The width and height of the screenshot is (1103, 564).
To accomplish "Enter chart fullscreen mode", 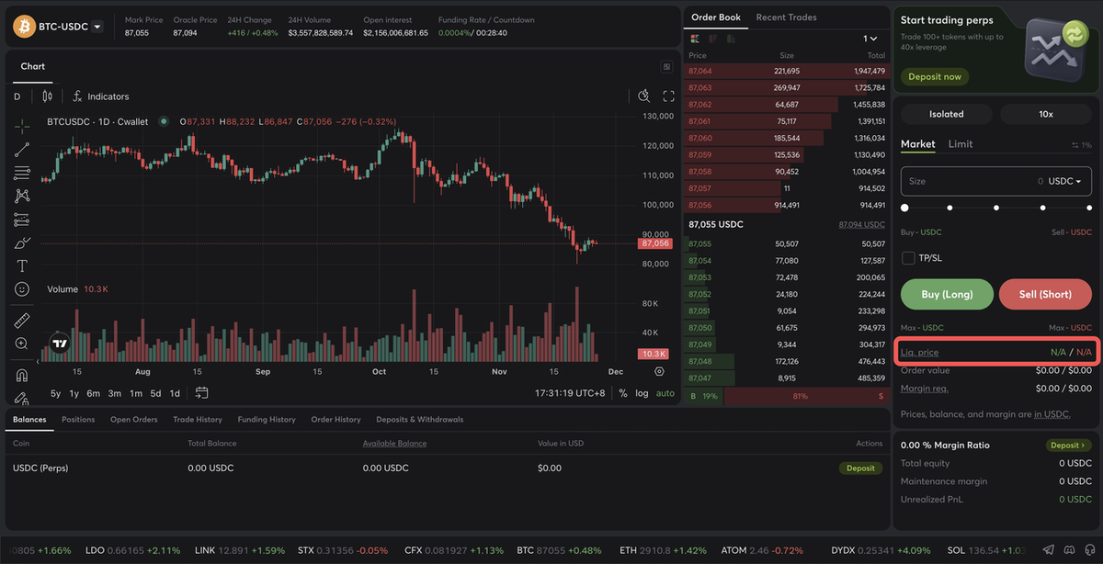I will [x=668, y=96].
